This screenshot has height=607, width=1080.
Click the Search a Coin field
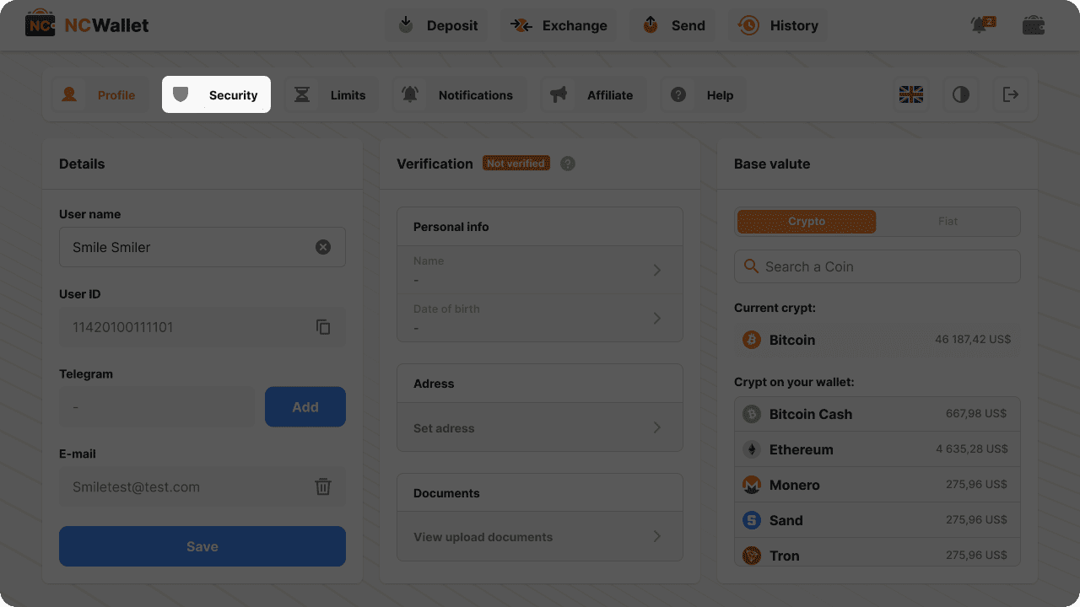(x=877, y=266)
